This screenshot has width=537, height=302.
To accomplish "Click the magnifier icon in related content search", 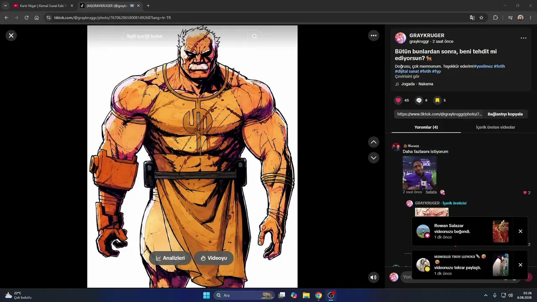I will coord(254,36).
